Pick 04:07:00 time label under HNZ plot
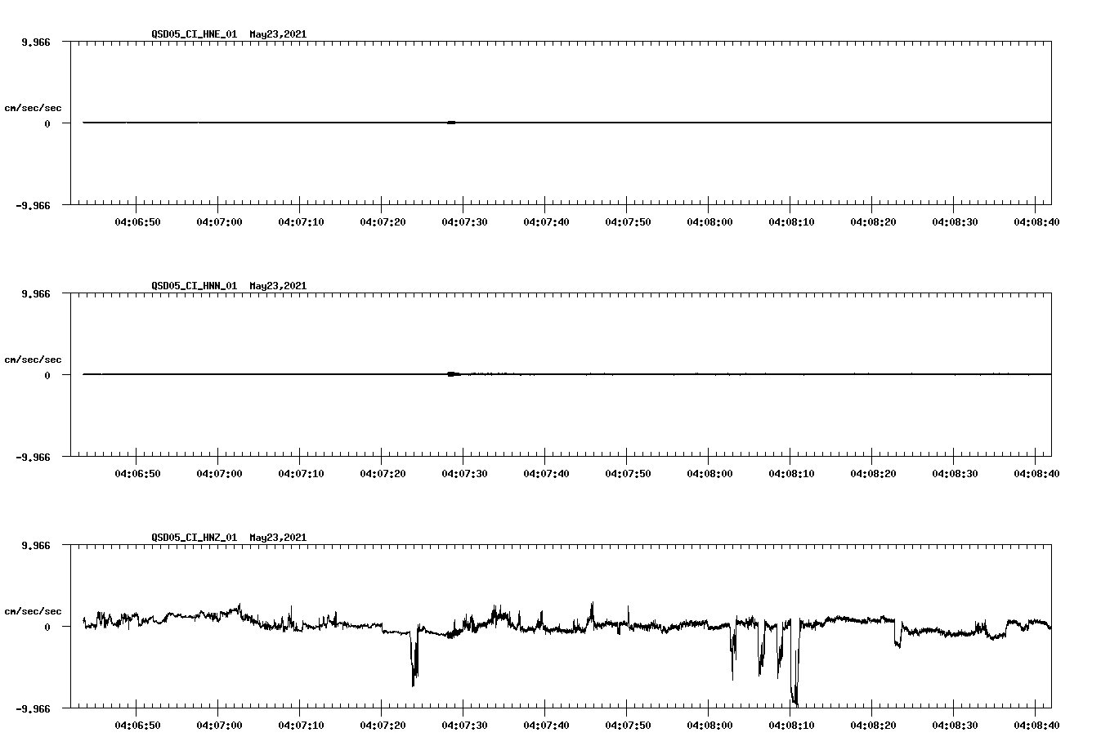Image resolution: width=1110 pixels, height=755 pixels. (x=219, y=726)
